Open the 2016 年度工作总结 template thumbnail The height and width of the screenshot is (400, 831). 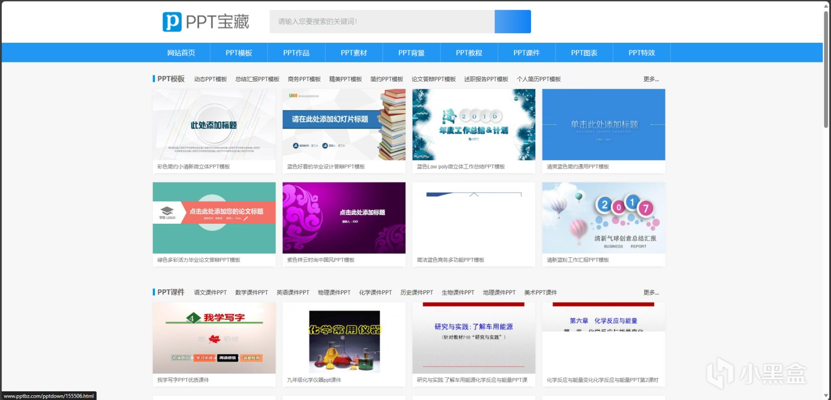click(474, 124)
